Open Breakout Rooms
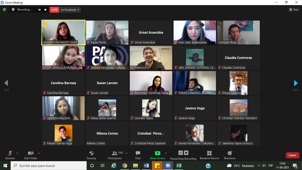Viewport: 302px width, 170px height. [209, 155]
